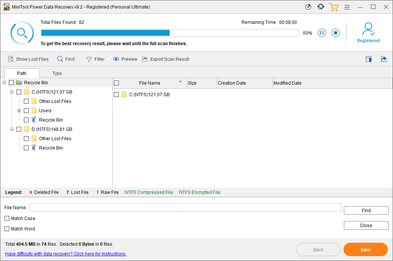The width and height of the screenshot is (393, 261).
Task: Select Other Lost Files label under D:
Action: point(55,138)
